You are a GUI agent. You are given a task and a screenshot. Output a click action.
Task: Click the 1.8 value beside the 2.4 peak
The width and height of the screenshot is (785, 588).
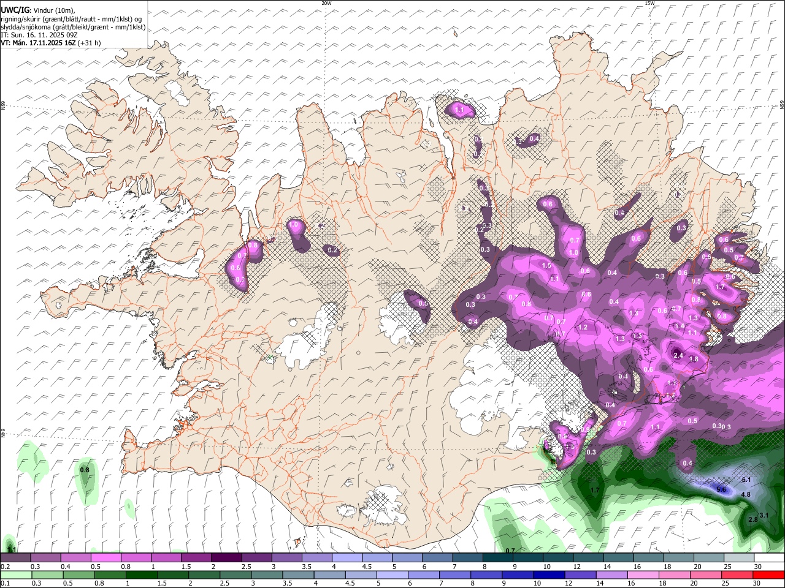[694, 359]
